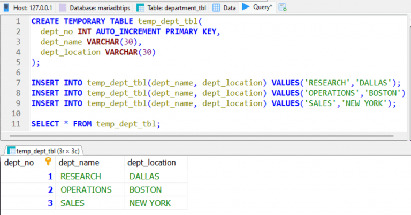The width and height of the screenshot is (411, 215).
Task: Select the BOSTON cell
Action: coord(155,190)
